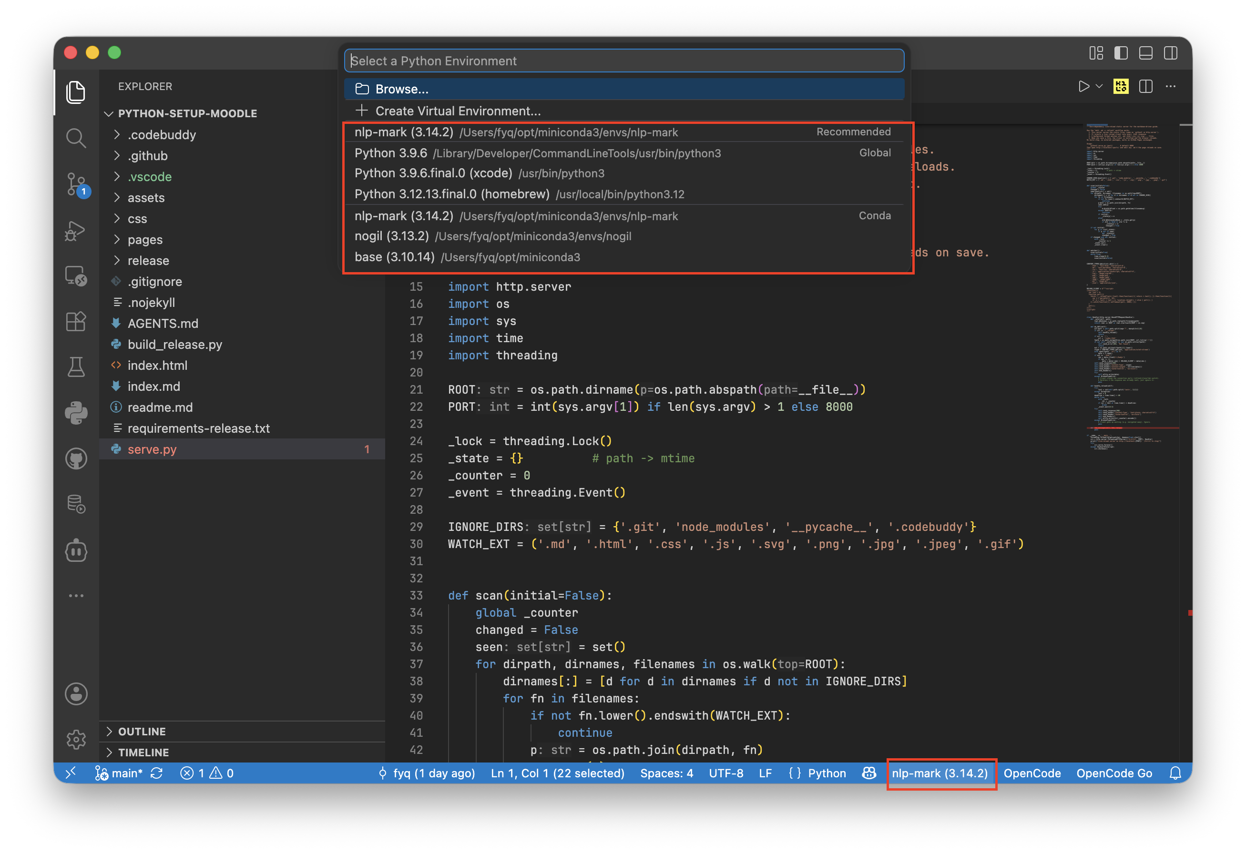Open the Search view in activity bar
The image size is (1246, 854).
(76, 138)
